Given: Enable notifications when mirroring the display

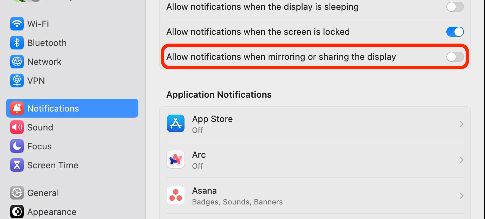Looking at the screenshot, I should pyautogui.click(x=455, y=57).
